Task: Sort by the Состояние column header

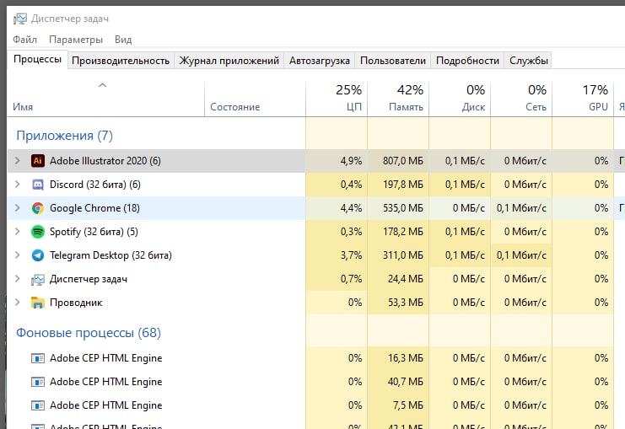Action: click(255, 99)
